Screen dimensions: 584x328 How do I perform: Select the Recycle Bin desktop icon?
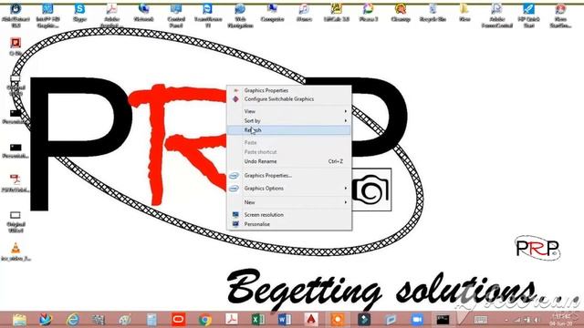[x=433, y=13]
